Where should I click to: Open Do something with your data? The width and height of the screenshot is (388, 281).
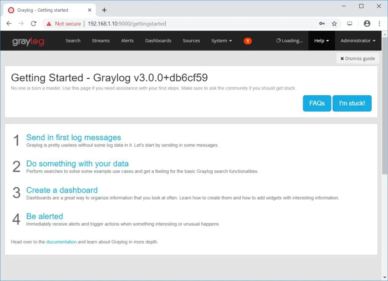pos(77,164)
